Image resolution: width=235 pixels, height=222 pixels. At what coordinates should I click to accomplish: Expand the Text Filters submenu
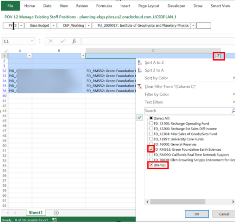154,102
